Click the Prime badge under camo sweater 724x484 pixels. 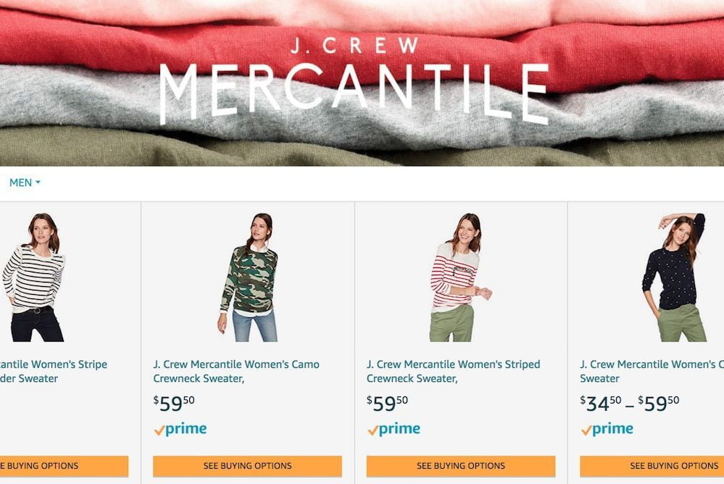pyautogui.click(x=180, y=430)
